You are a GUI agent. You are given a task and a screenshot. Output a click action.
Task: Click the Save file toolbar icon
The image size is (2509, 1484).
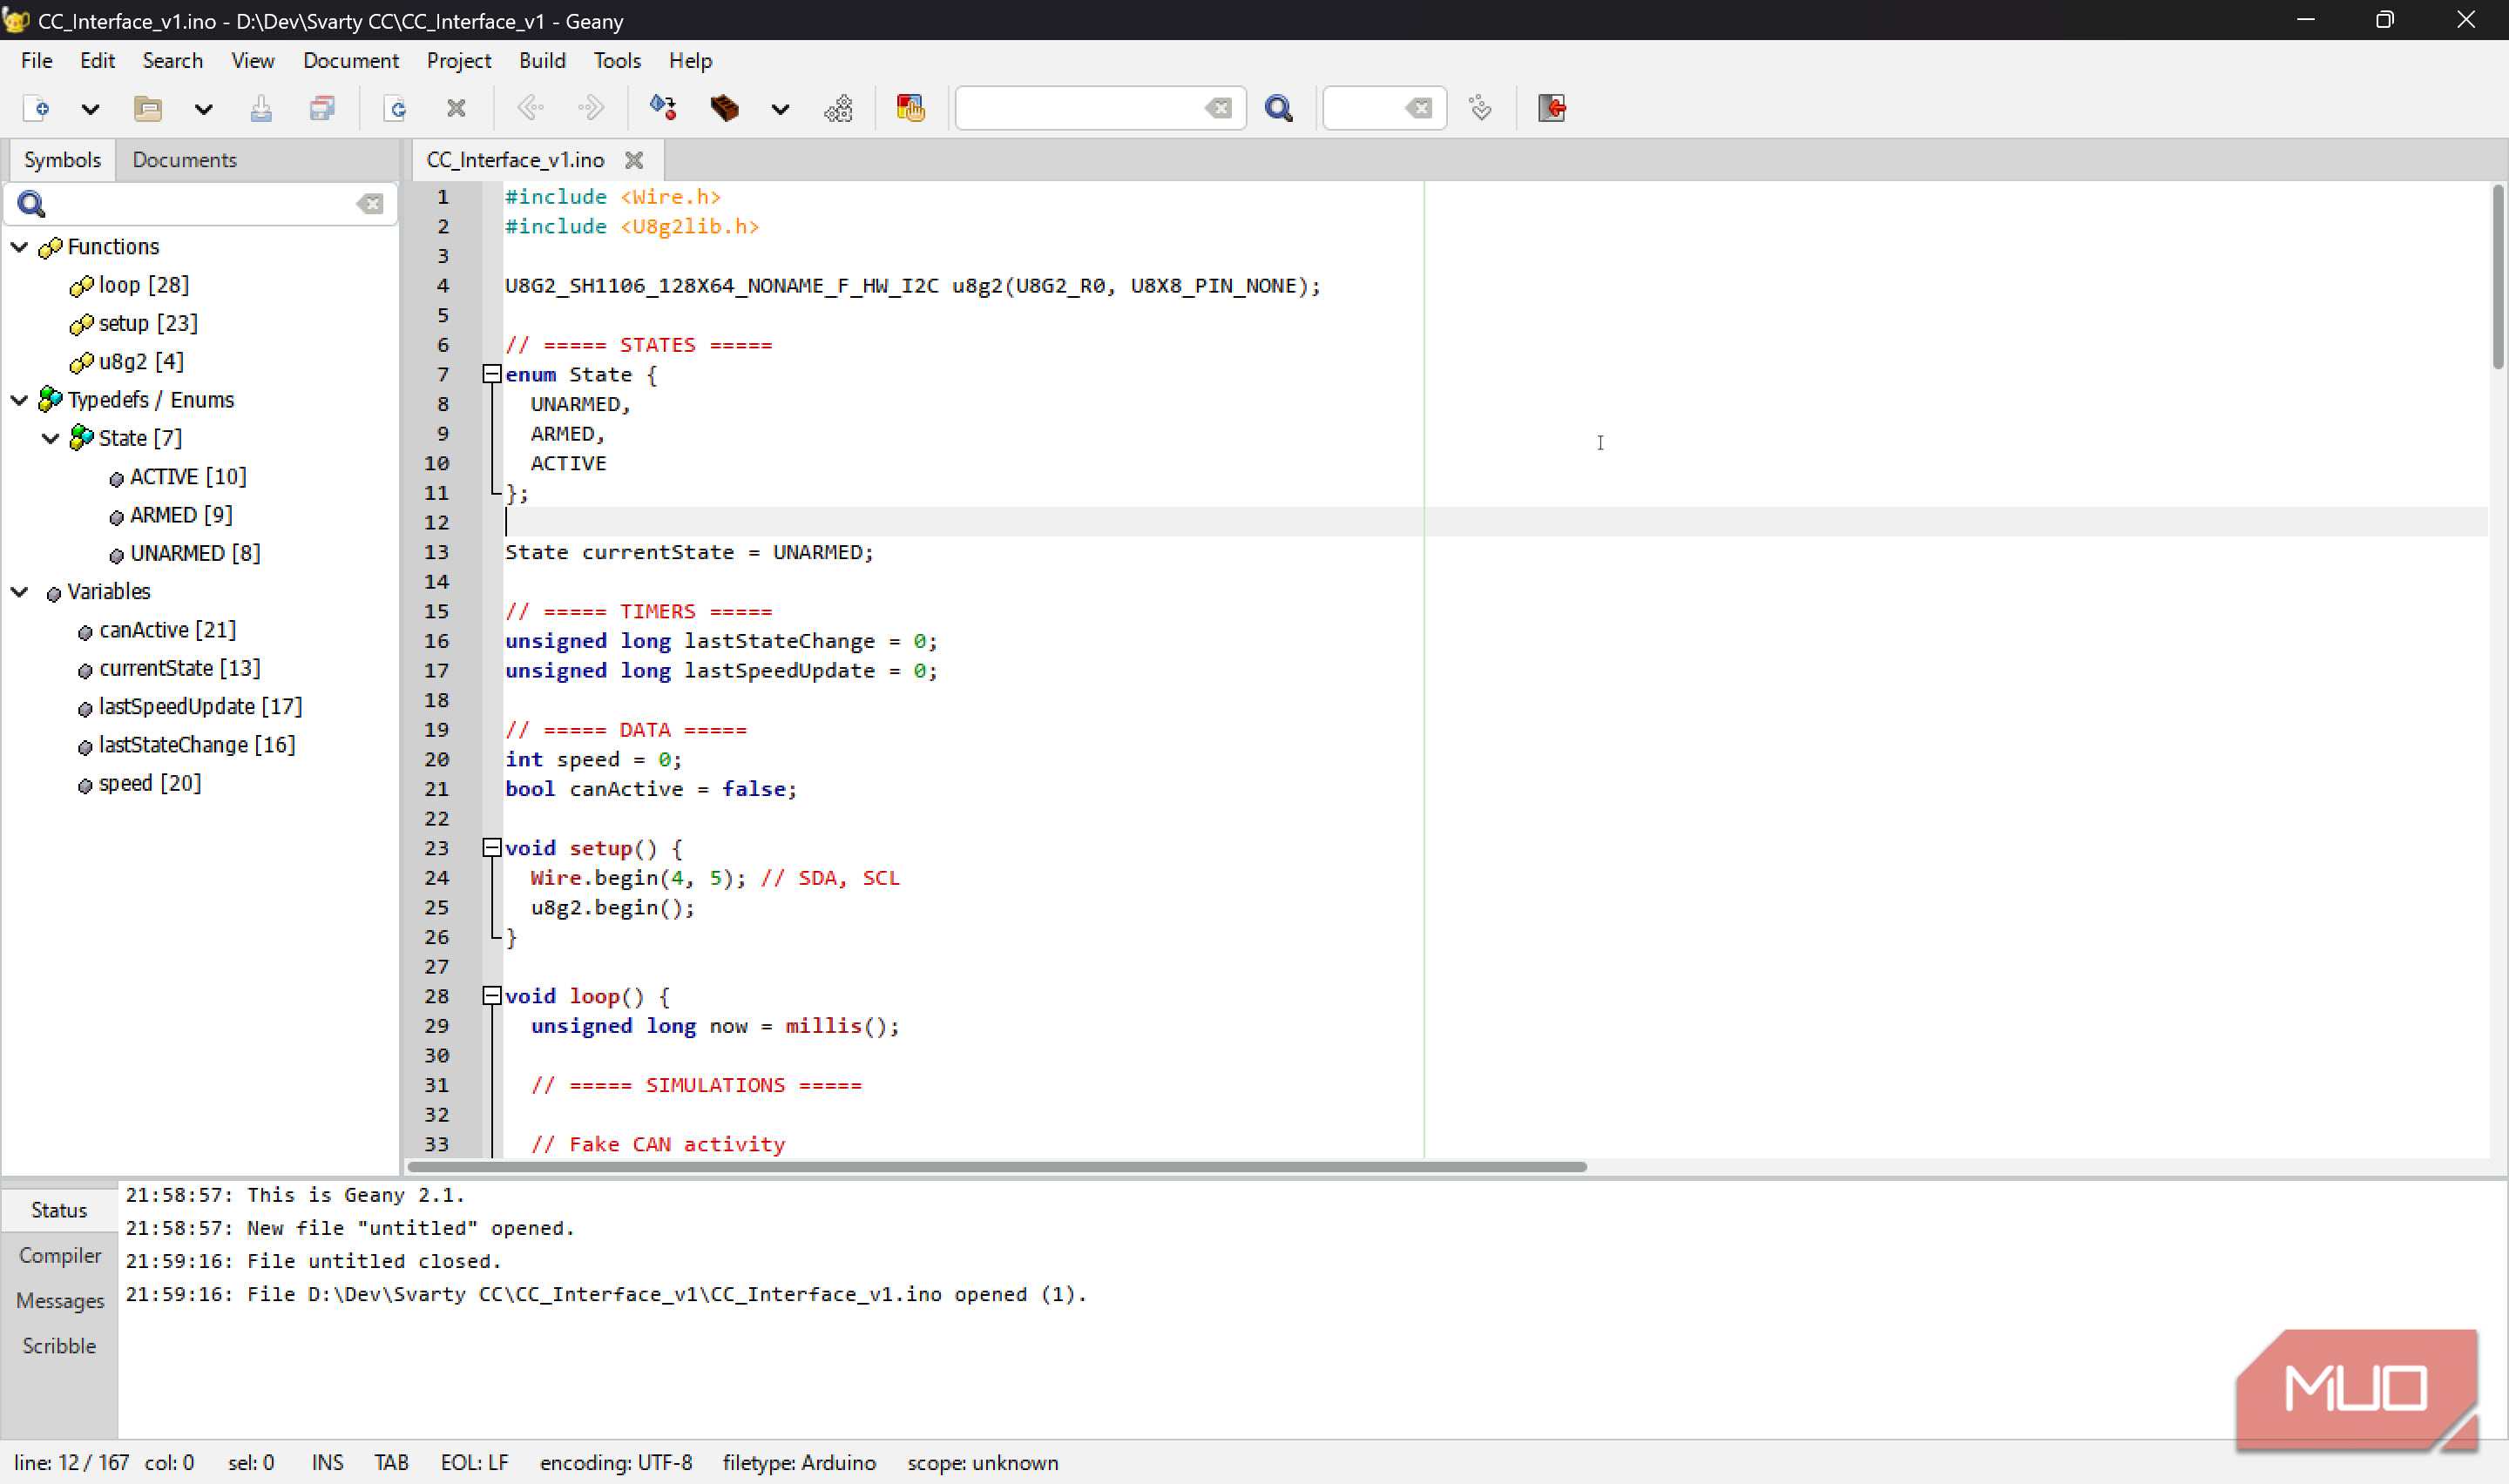261,108
